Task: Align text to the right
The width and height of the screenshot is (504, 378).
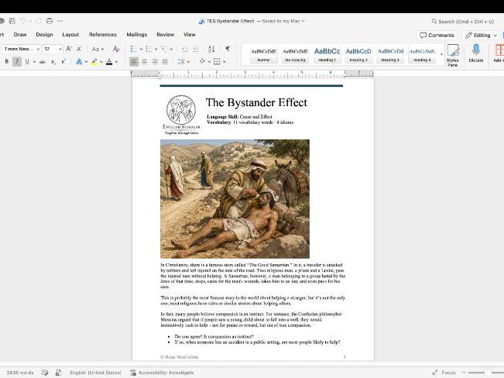Action: 155,61
